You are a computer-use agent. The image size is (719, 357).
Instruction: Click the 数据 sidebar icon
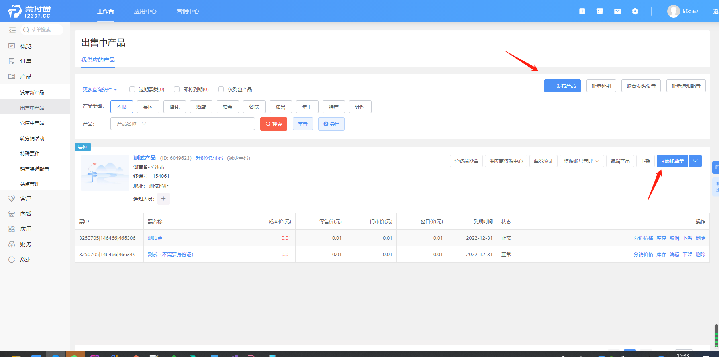pyautogui.click(x=12, y=259)
